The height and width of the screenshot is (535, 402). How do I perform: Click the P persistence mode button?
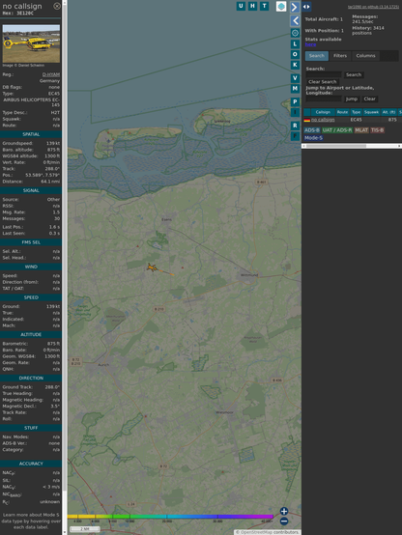(x=295, y=101)
